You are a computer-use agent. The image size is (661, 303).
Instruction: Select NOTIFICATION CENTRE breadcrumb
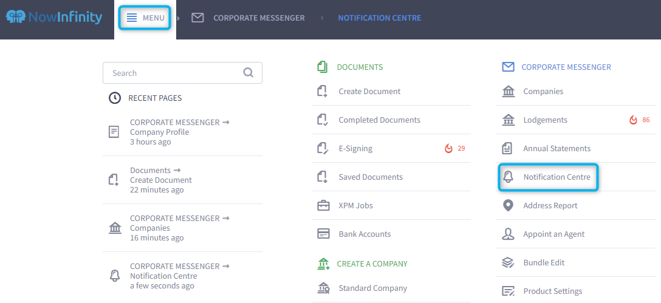379,18
